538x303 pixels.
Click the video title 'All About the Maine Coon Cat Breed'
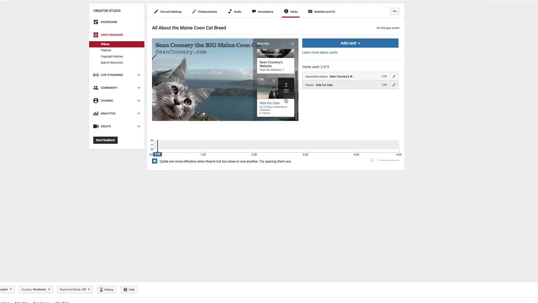click(189, 28)
